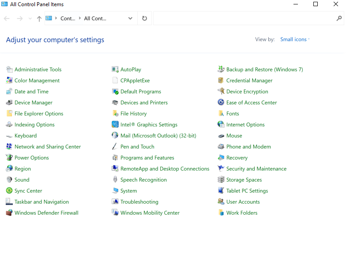This screenshot has height=257, width=346.
Task: Open the Sound speaker icon
Action: tap(9, 180)
